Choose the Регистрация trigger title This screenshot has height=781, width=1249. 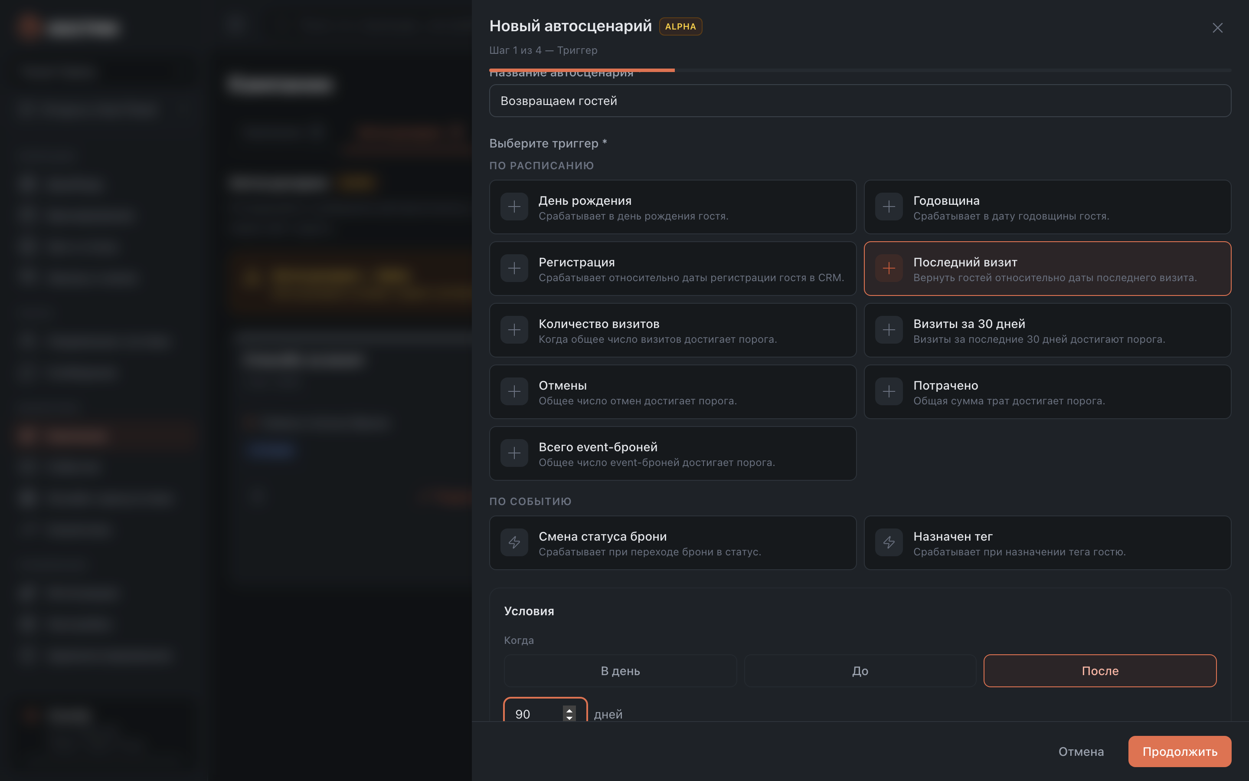[x=576, y=263]
